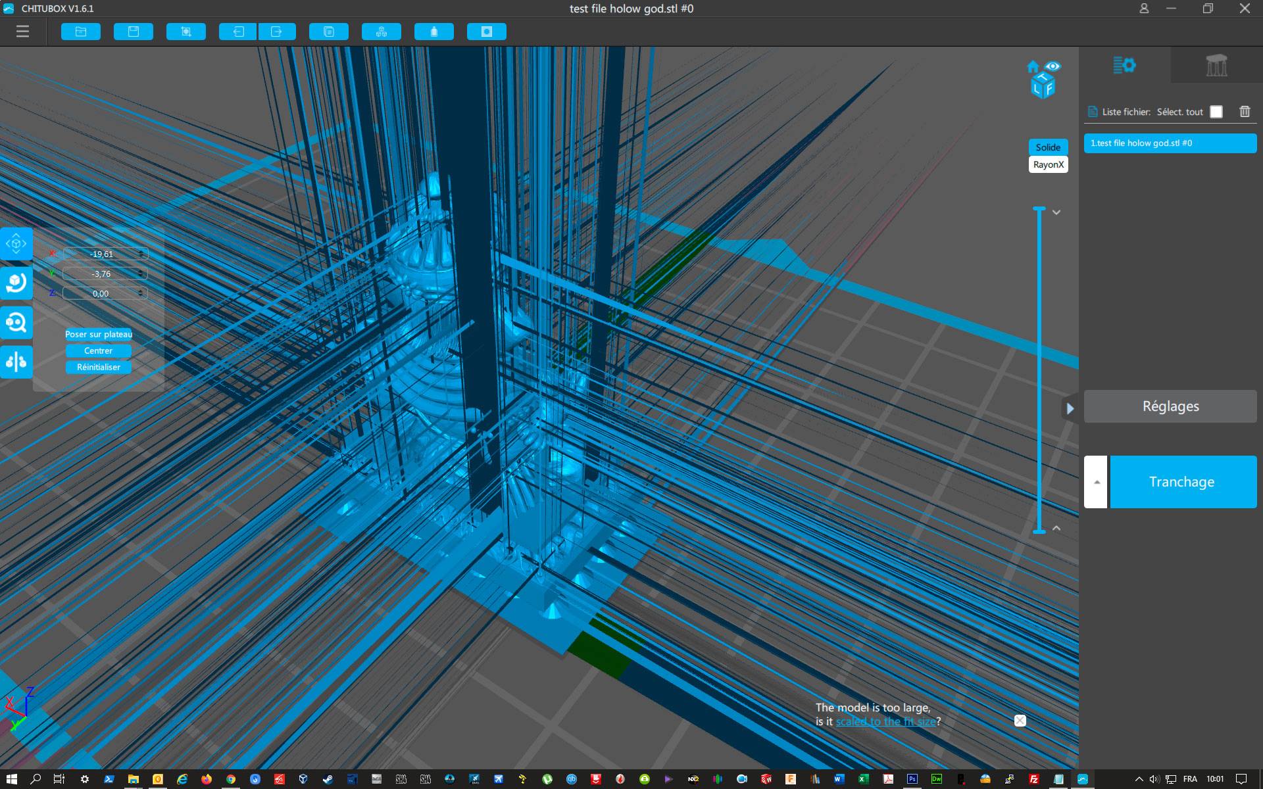Screen dimensions: 1263x789
Task: Delete selected file with trash icon
Action: (x=1245, y=112)
